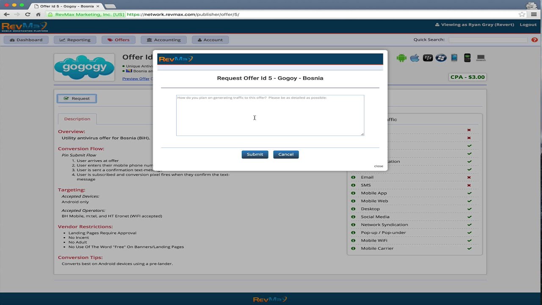Click the Request button on offer page
This screenshot has width=542, height=305.
tap(77, 98)
